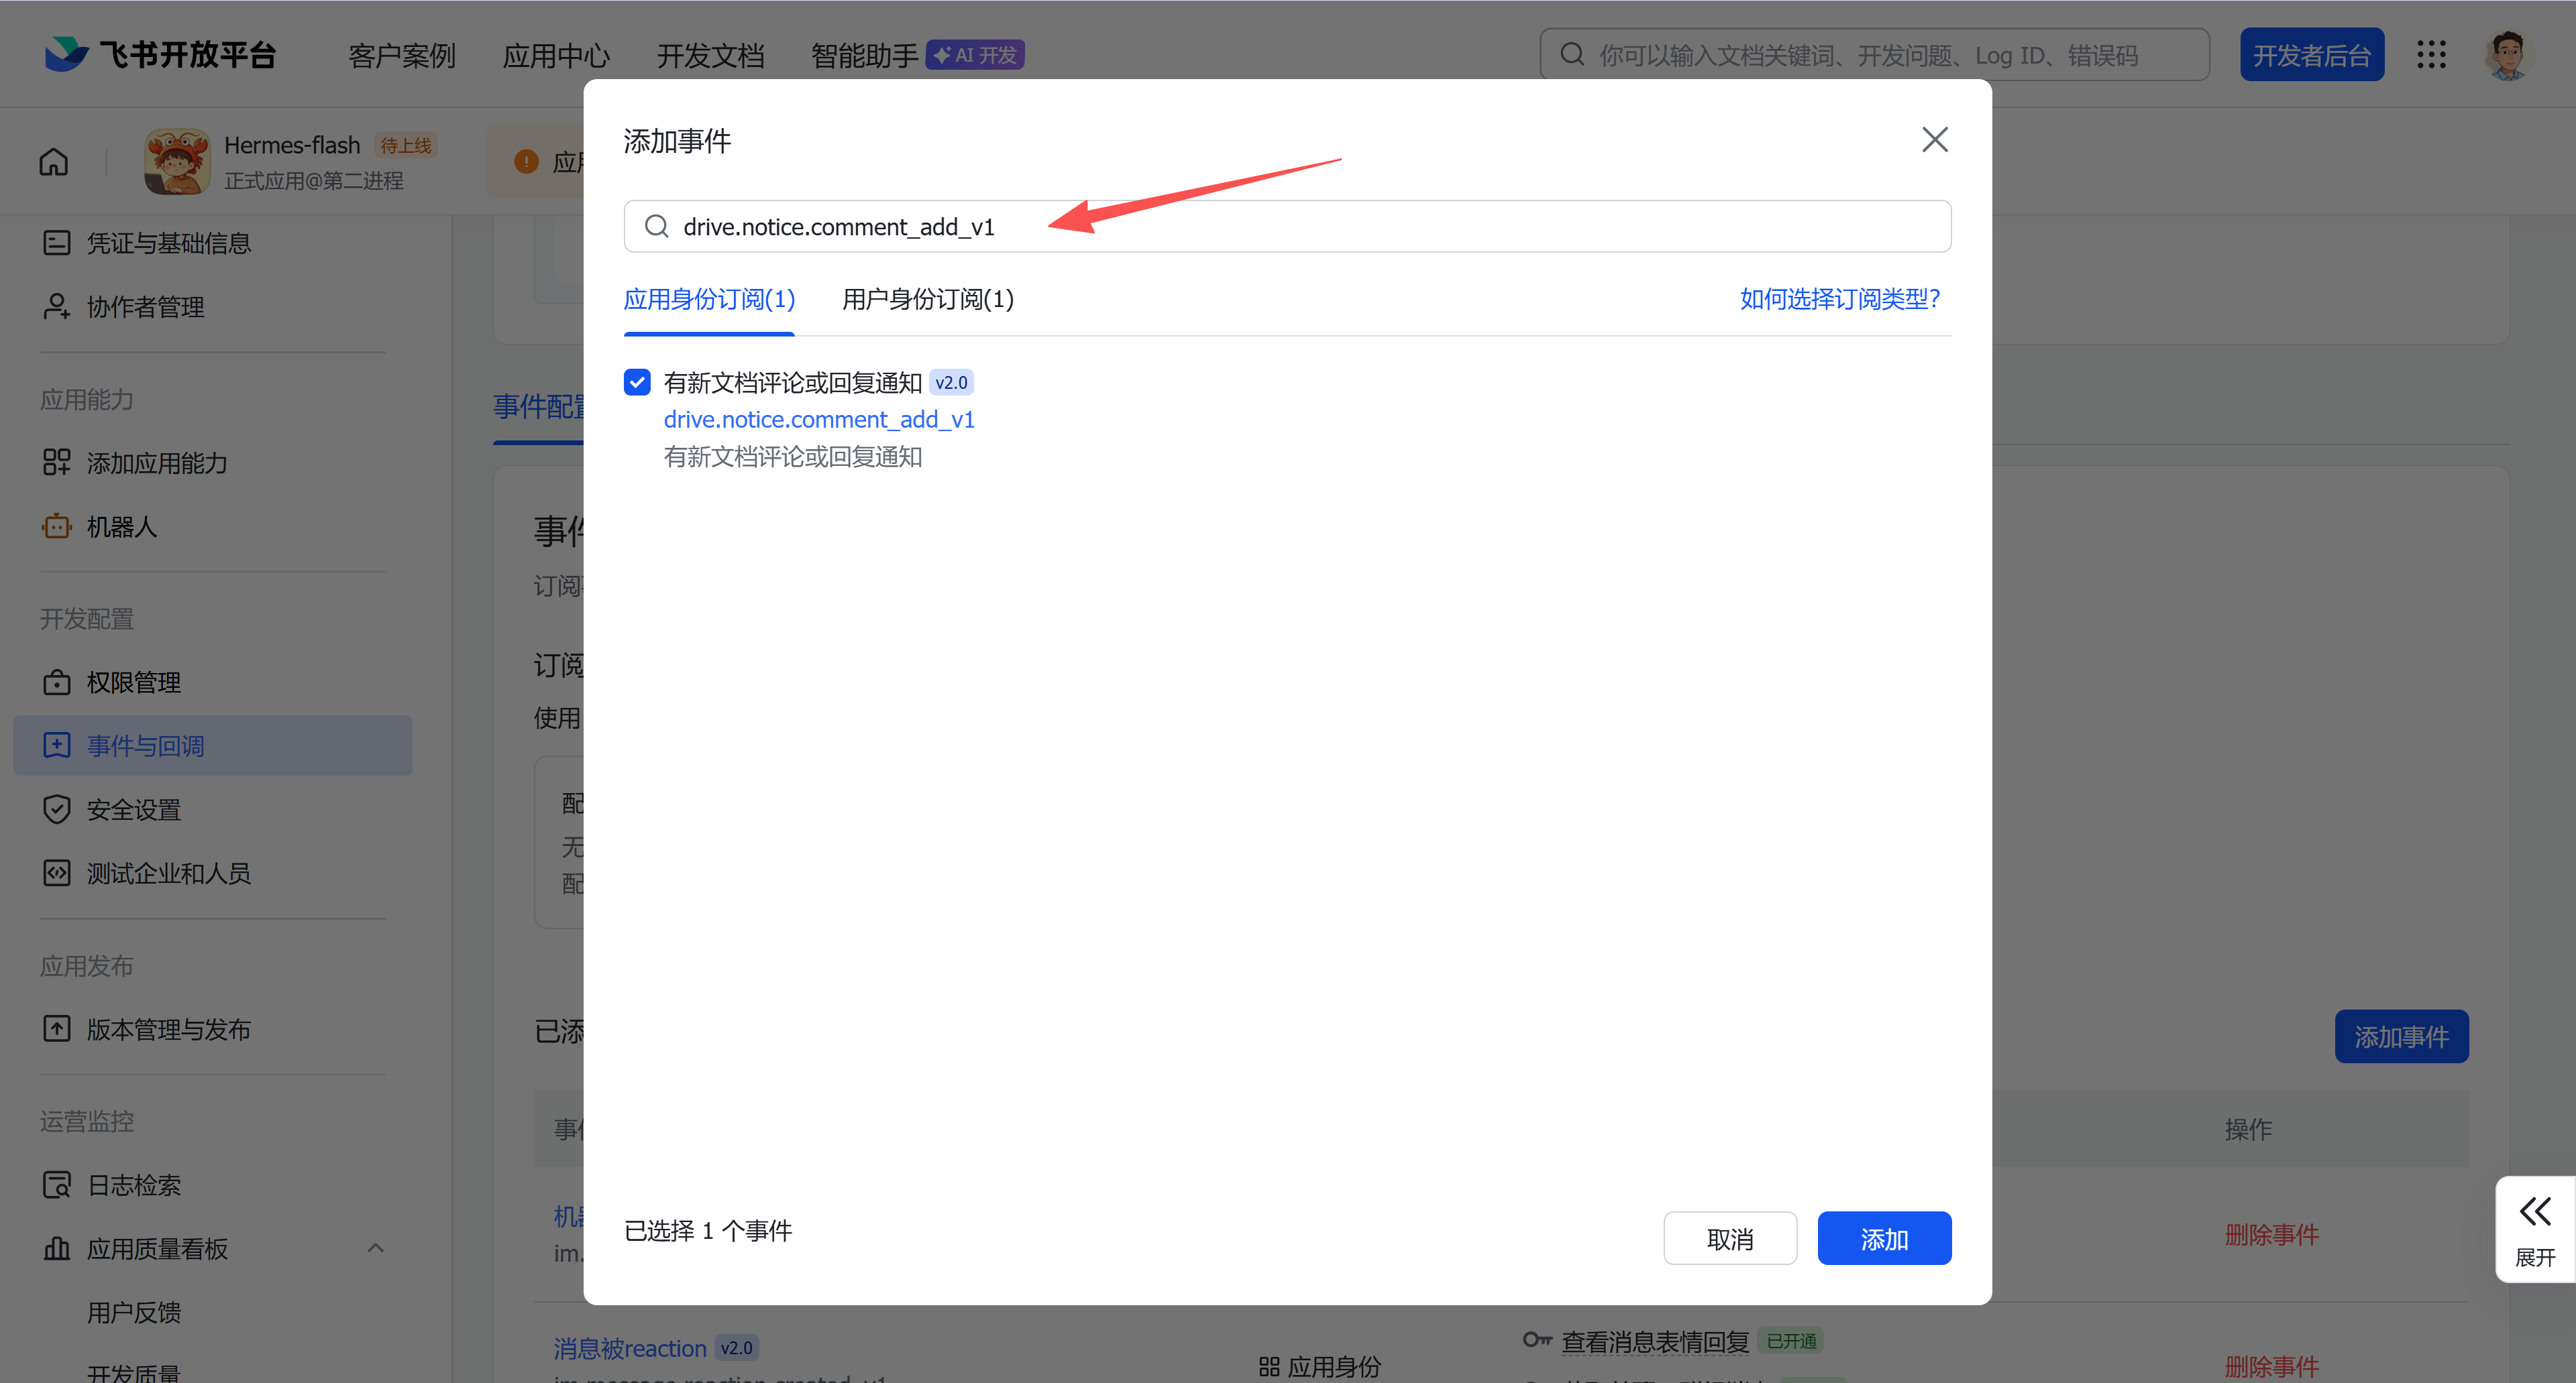
Task: Open 如何选择订阅类型? help link
Action: [x=1840, y=299]
